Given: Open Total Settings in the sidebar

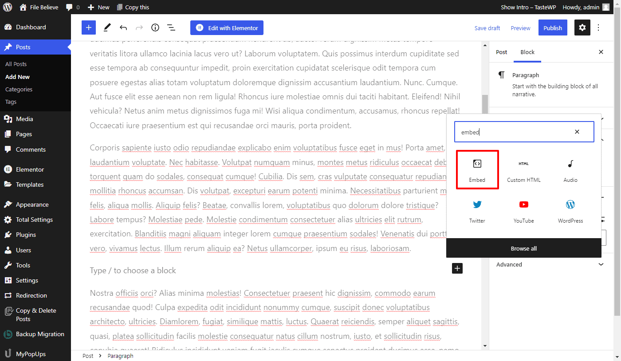Looking at the screenshot, I should pyautogui.click(x=35, y=220).
